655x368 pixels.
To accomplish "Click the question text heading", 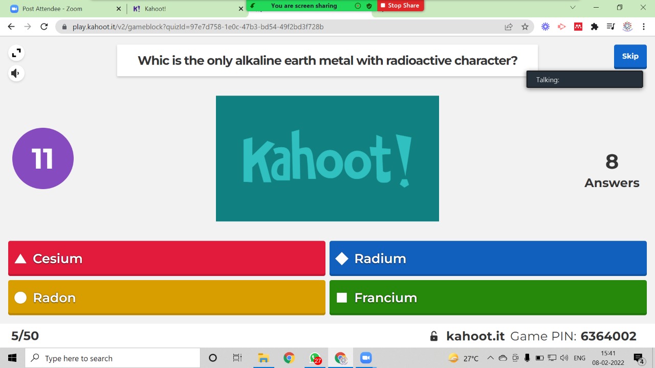I will (327, 61).
